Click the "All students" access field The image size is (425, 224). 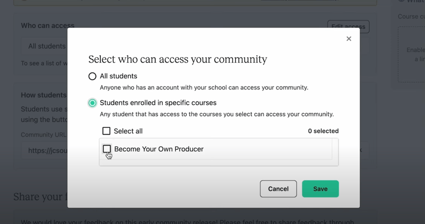[x=47, y=46]
